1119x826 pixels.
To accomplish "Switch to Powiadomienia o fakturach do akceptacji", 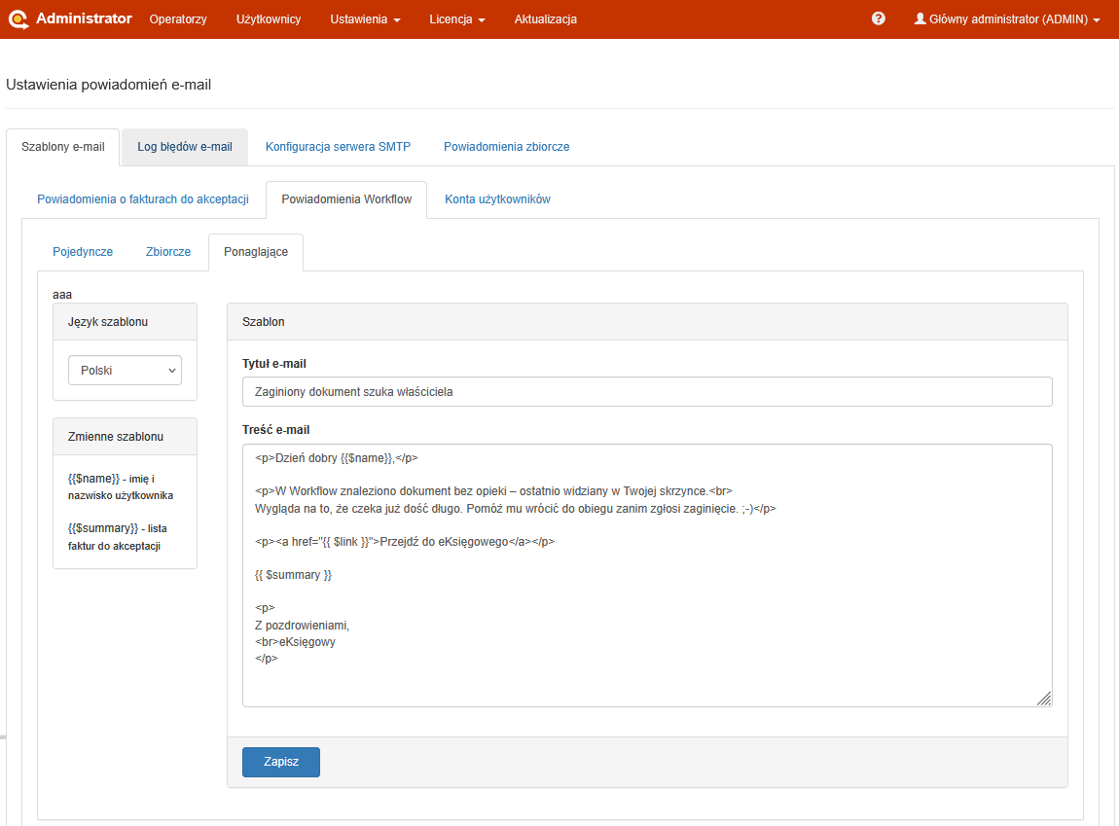I will [143, 199].
